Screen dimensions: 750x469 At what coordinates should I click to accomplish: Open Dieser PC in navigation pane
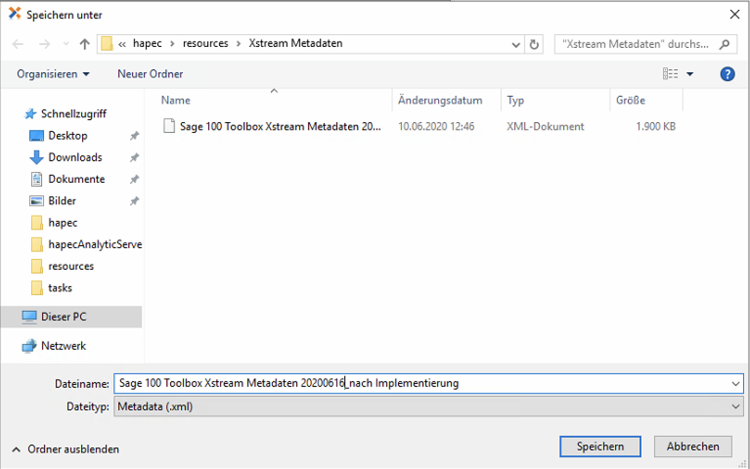click(64, 317)
